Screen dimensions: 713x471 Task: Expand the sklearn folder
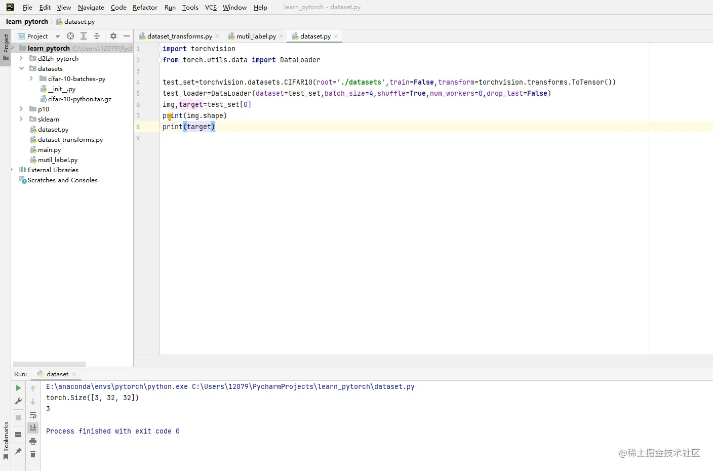(21, 119)
